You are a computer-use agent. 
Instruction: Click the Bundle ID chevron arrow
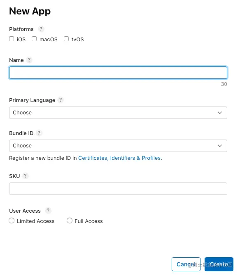(220, 146)
